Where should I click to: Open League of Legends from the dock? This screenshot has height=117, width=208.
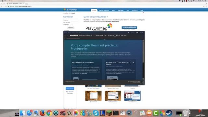coord(102,113)
